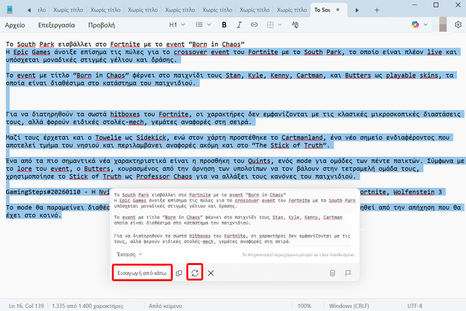Viewport: 466px width, 311px height.
Task: Open the Προβολή menu
Action: tap(100, 25)
